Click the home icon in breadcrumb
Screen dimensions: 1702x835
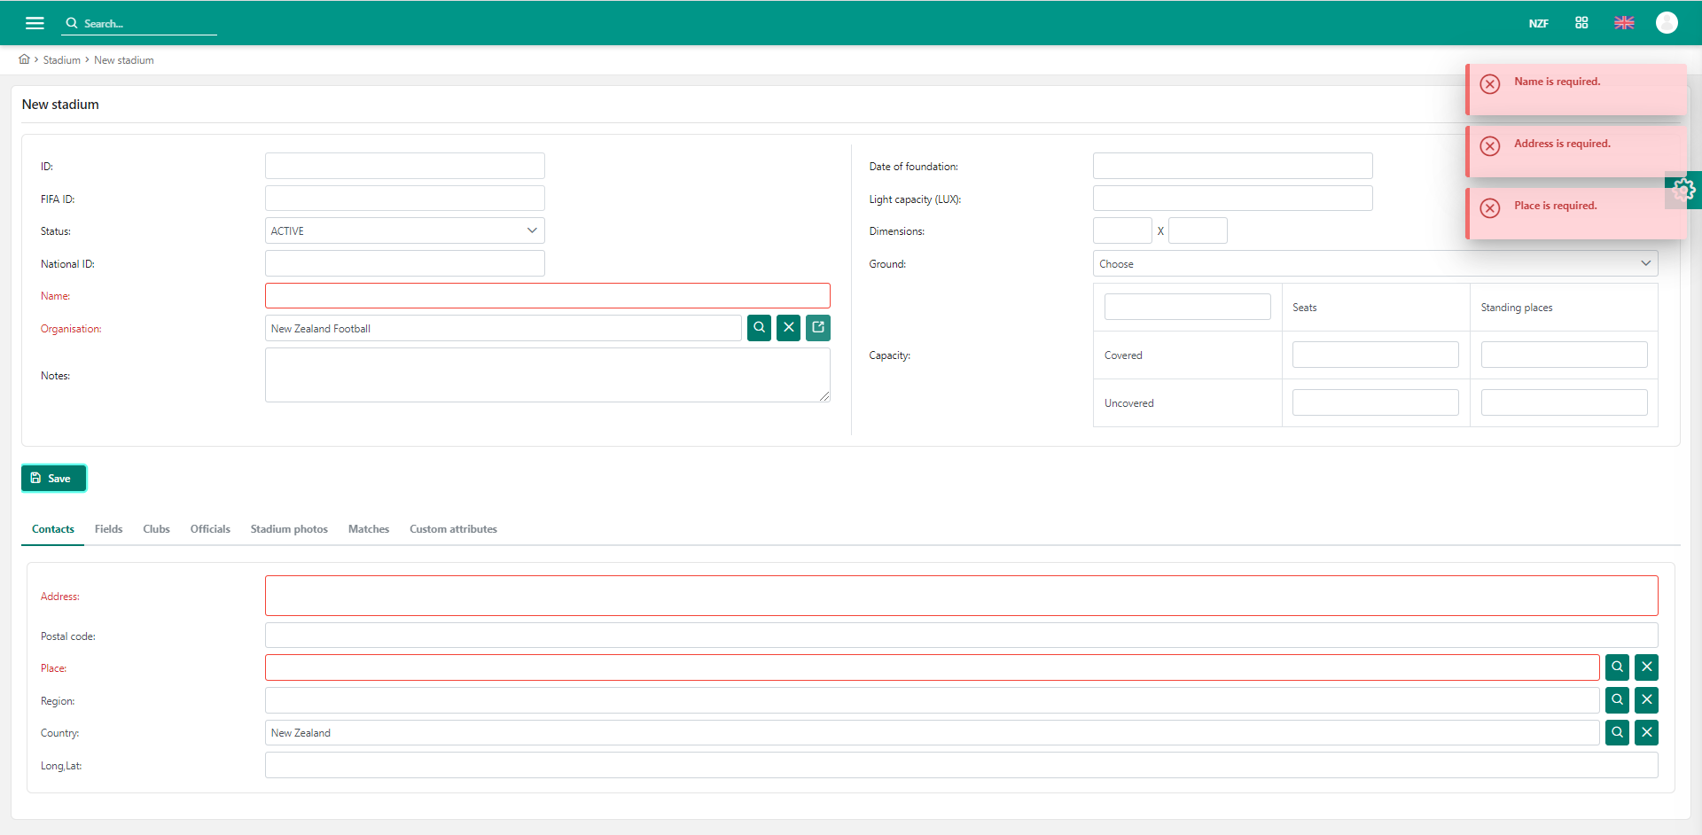tap(24, 59)
